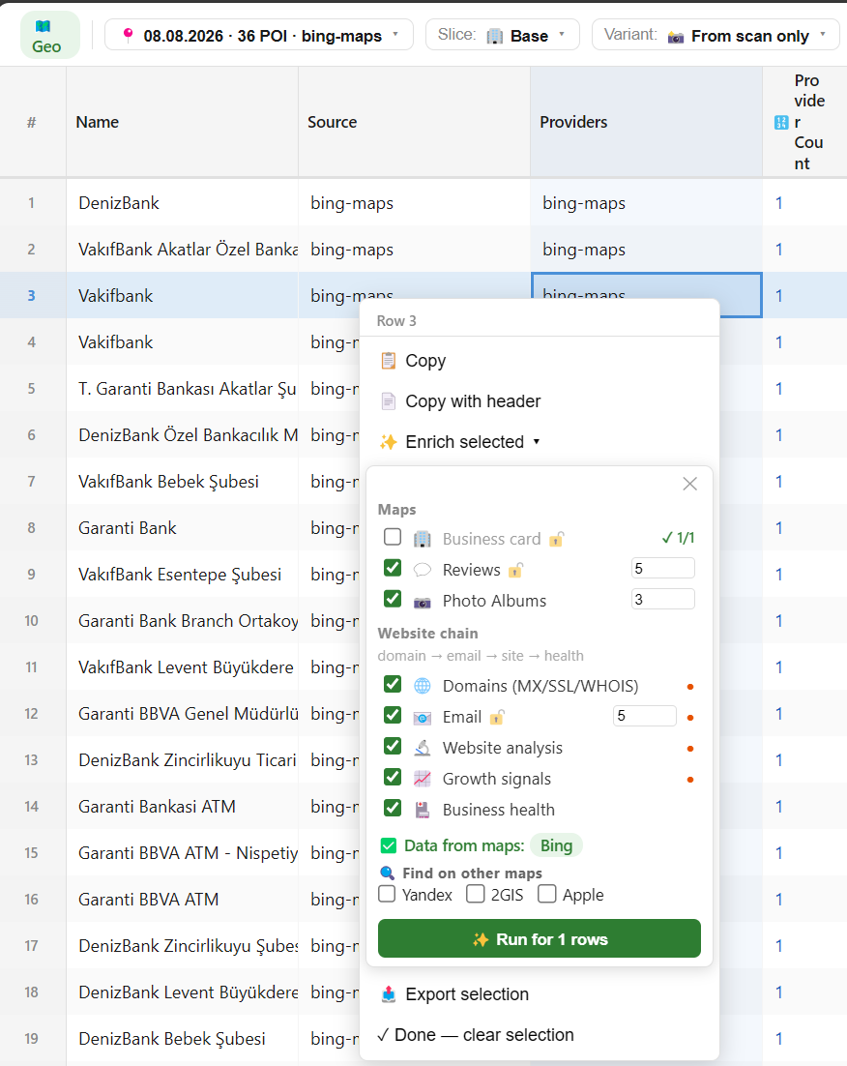The width and height of the screenshot is (847, 1066).
Task: Enable the 2GIS map checkbox
Action: pyautogui.click(x=475, y=893)
